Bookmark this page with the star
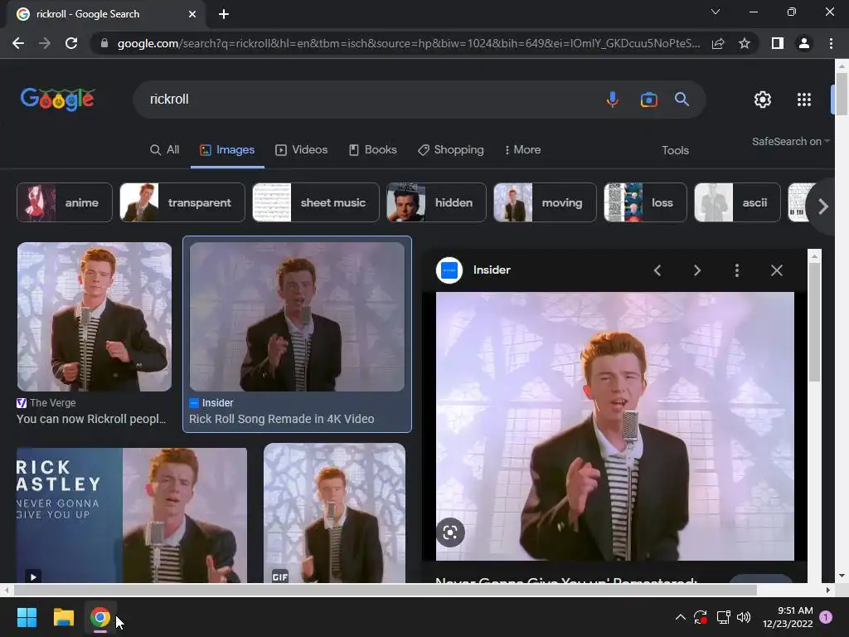This screenshot has height=637, width=849. pos(745,43)
